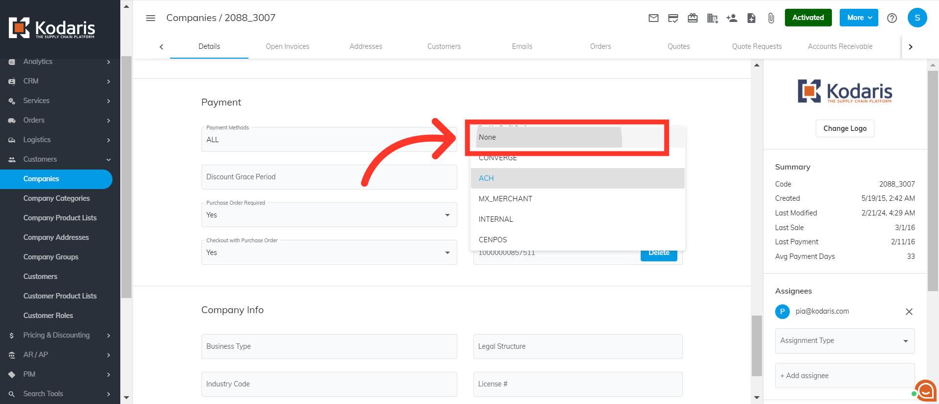Select INTERNAL option
The height and width of the screenshot is (404, 939).
click(x=578, y=219)
